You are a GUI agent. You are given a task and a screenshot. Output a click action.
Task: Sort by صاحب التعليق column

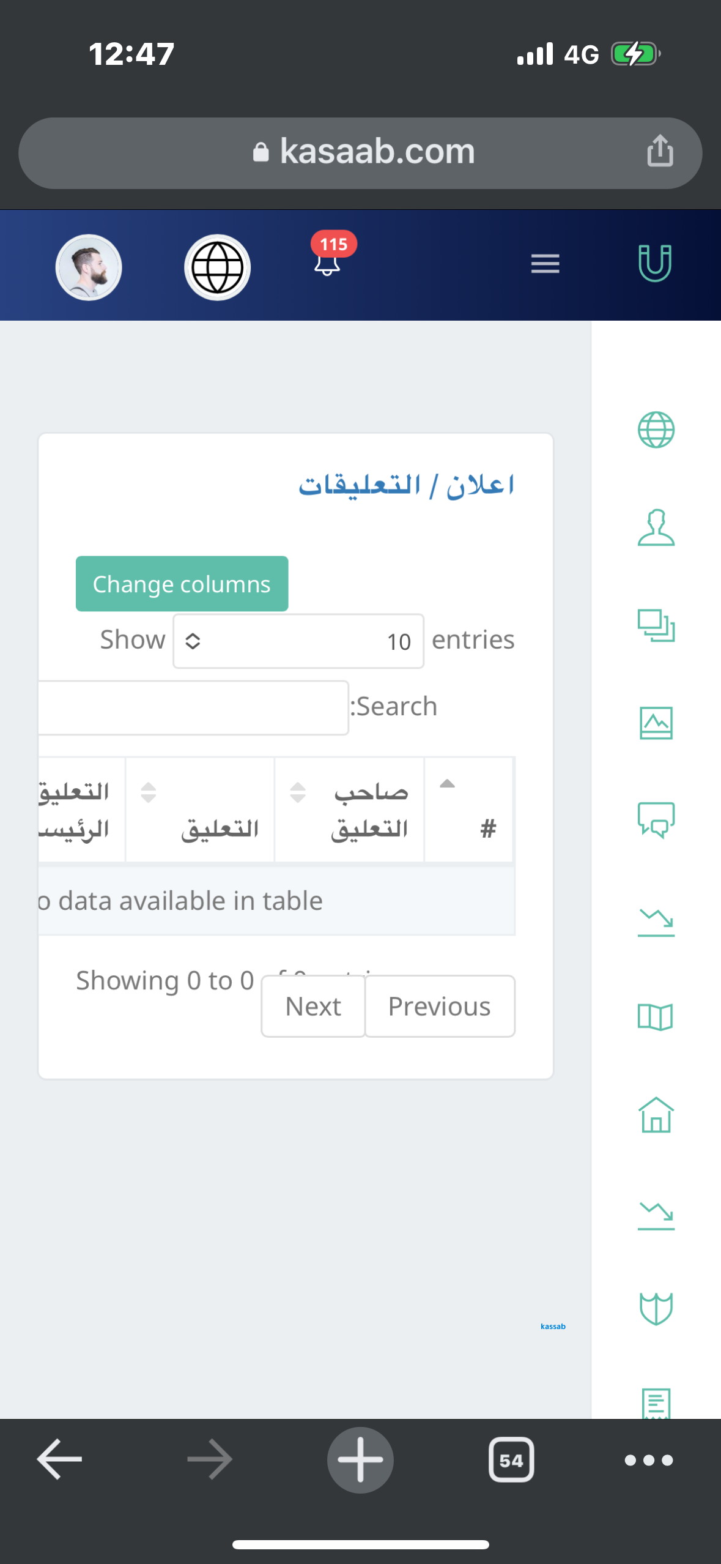click(349, 809)
